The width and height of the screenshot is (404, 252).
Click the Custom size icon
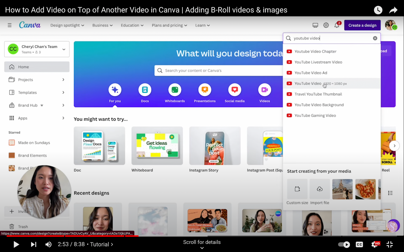pos(297,189)
